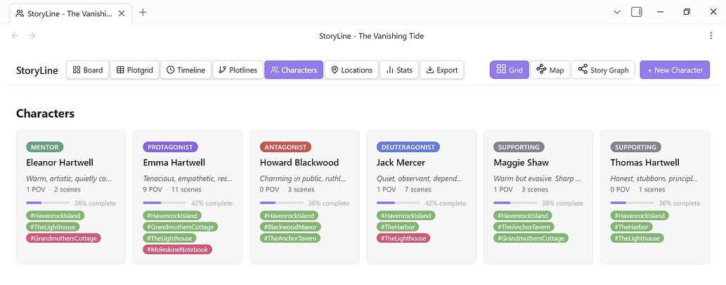Click Maggie Shaw's #GrandmothersCottage tag
Viewport: 726px width, 285px height.
point(531,238)
